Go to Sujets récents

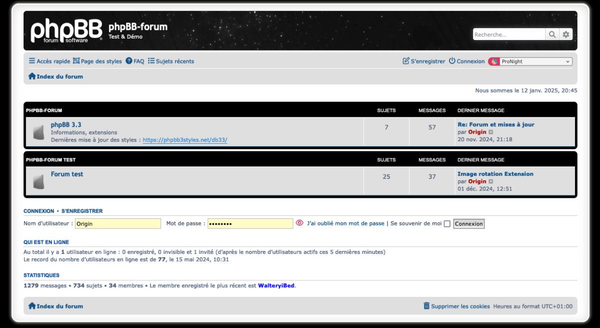[171, 61]
